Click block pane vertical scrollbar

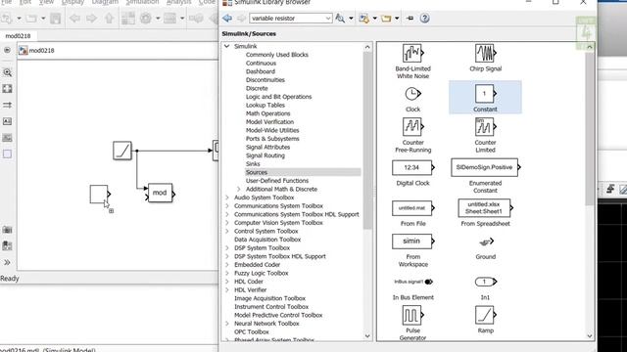click(x=590, y=128)
